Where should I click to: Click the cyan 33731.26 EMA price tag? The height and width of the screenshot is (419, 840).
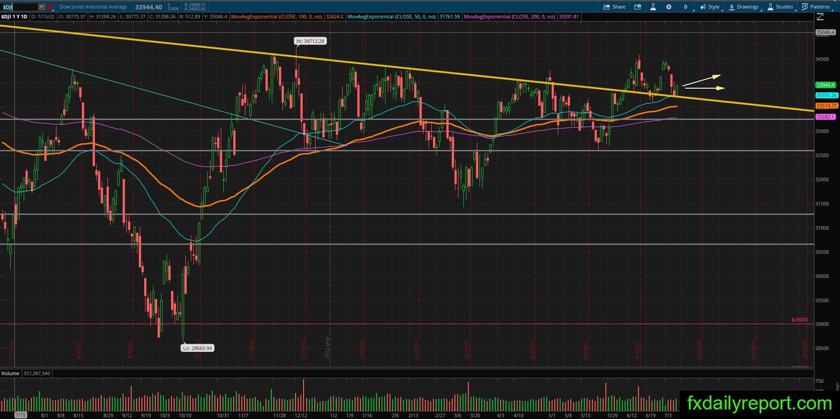coord(826,95)
